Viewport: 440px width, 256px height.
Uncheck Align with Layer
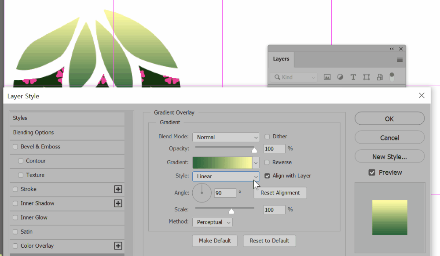tap(267, 176)
